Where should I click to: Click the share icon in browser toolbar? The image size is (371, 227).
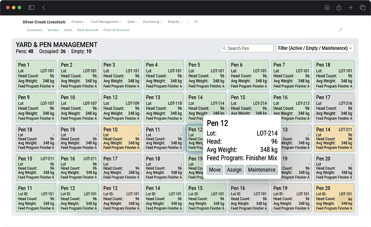point(339,8)
